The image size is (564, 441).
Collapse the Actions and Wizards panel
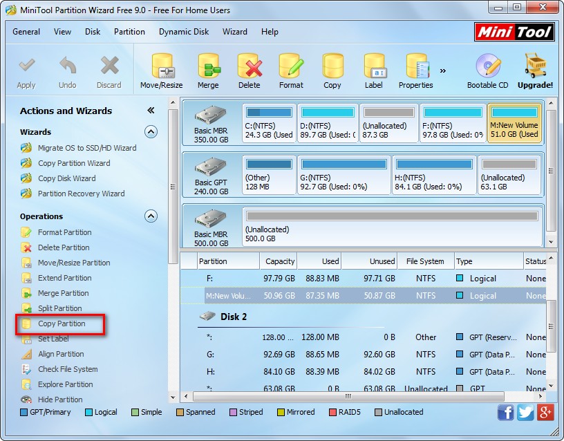pyautogui.click(x=151, y=111)
